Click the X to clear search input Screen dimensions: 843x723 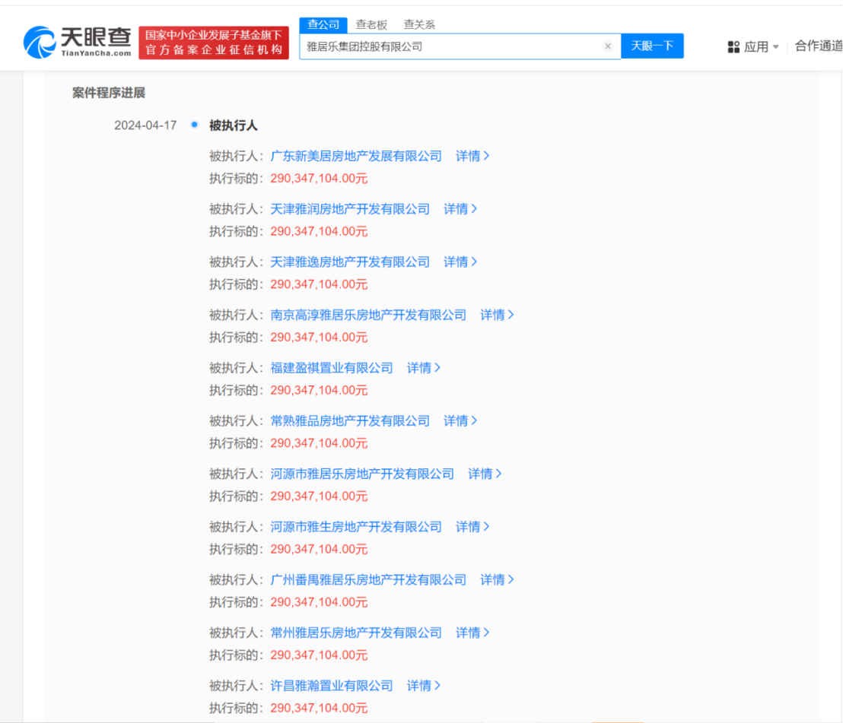[x=608, y=46]
